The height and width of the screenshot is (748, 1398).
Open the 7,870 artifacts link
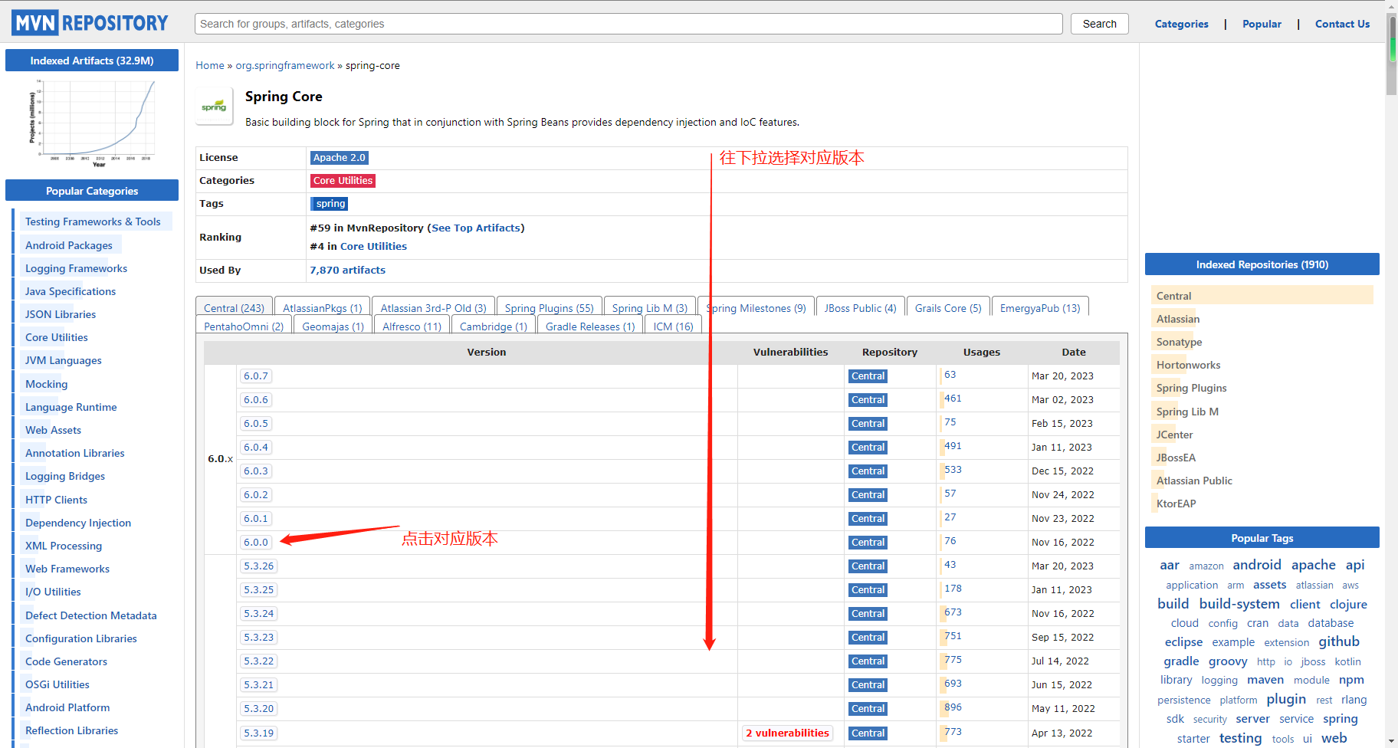click(347, 270)
